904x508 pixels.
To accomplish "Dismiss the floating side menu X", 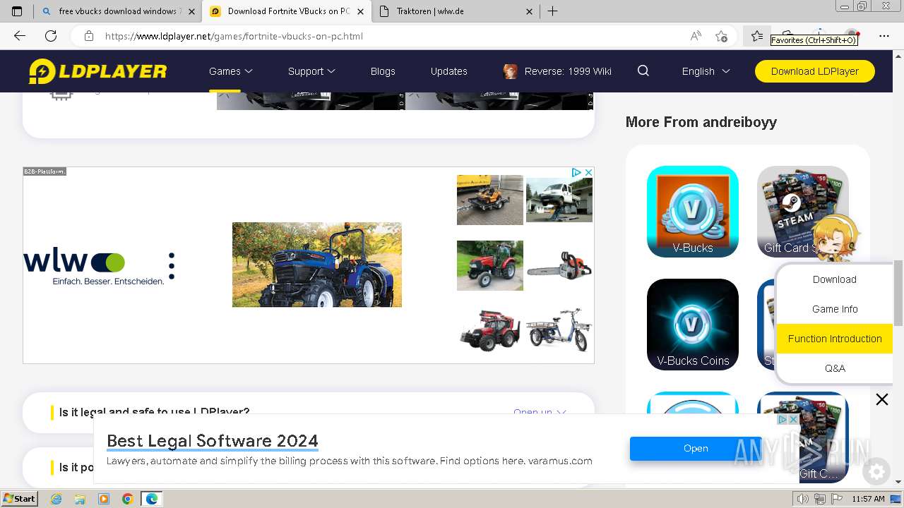I will (x=882, y=399).
